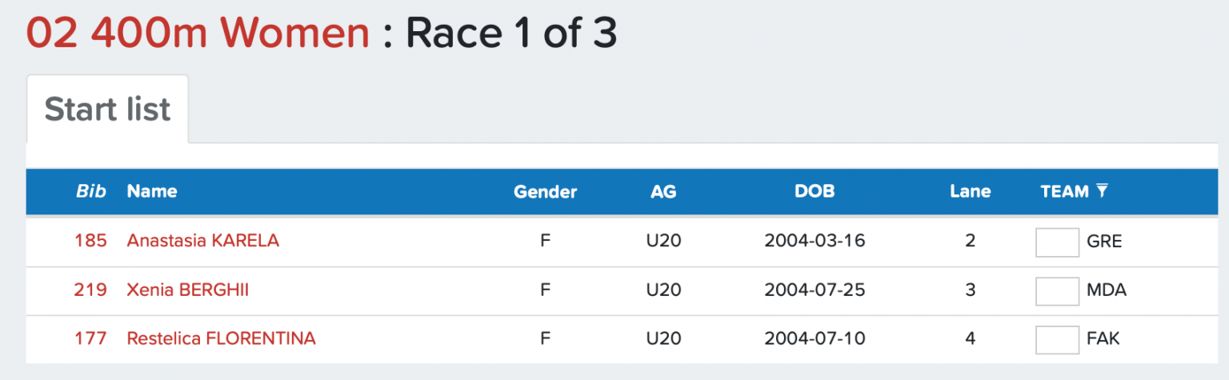Click bib number 177
The width and height of the screenshot is (1229, 380).
click(x=90, y=338)
